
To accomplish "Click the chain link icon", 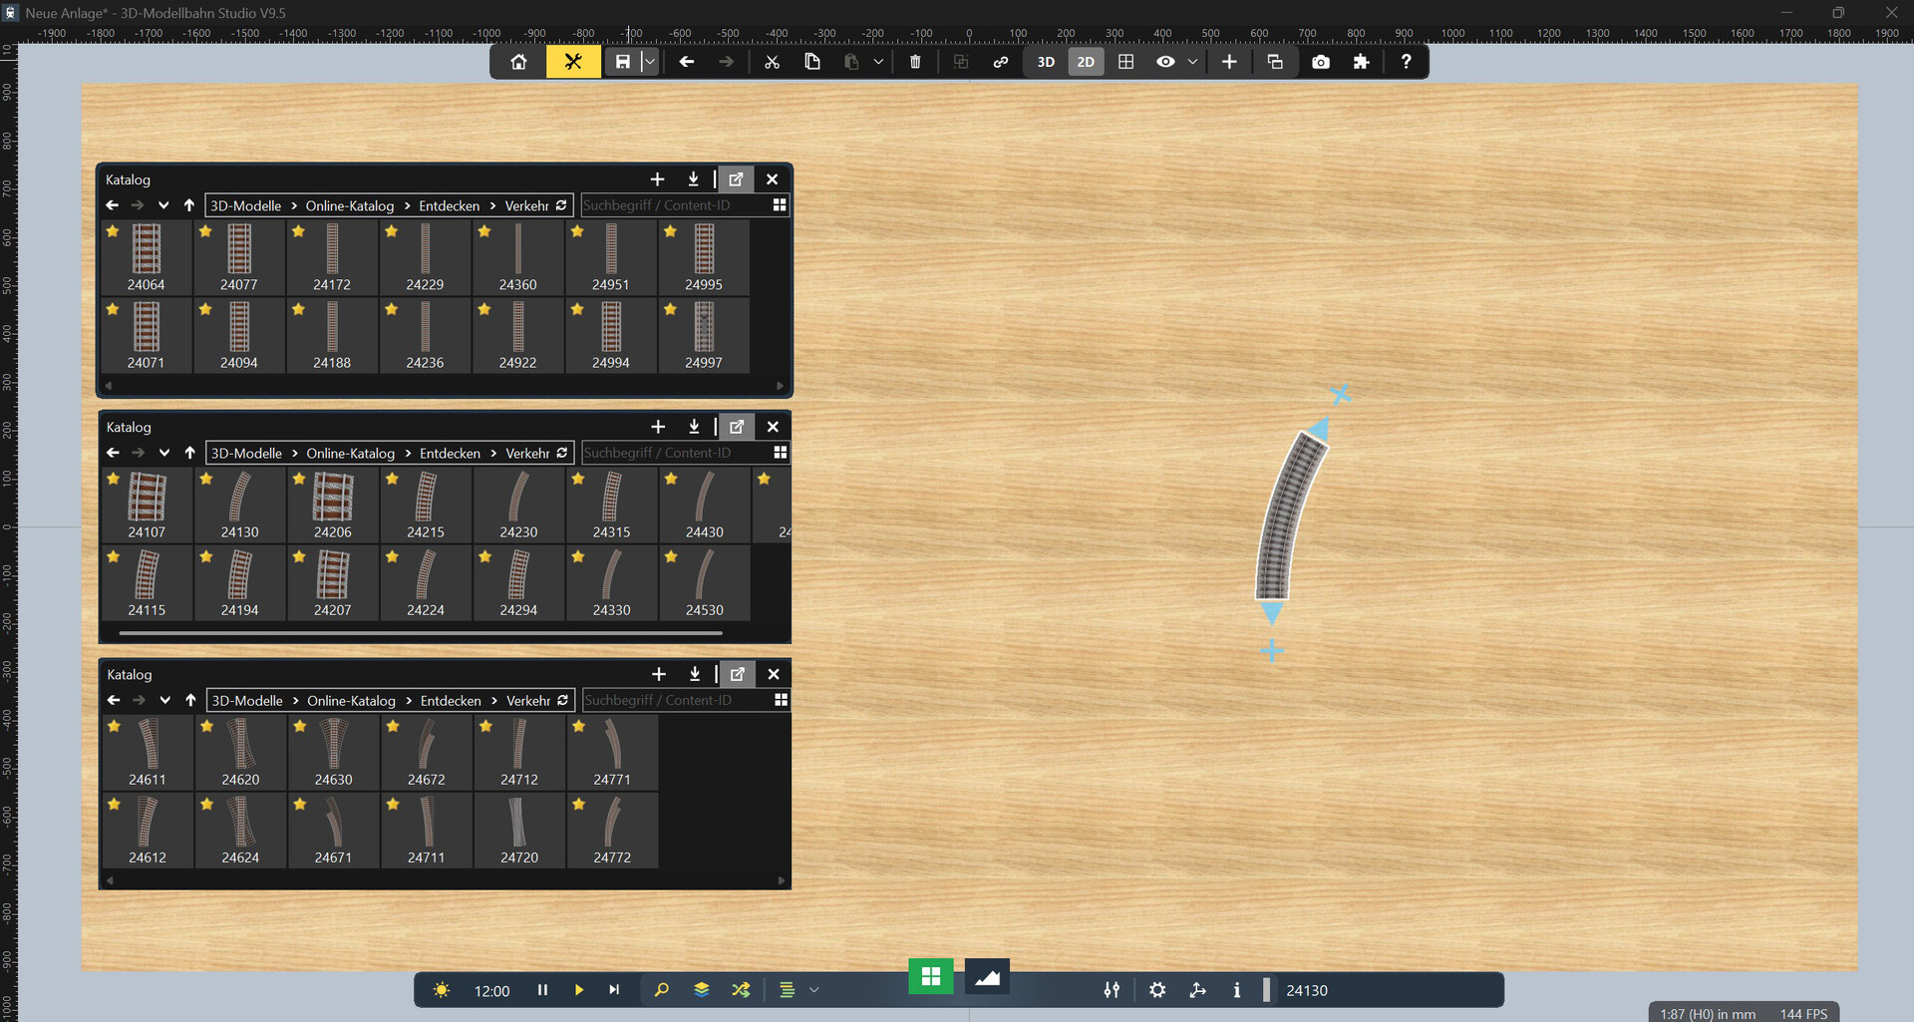I will pos(1001,62).
